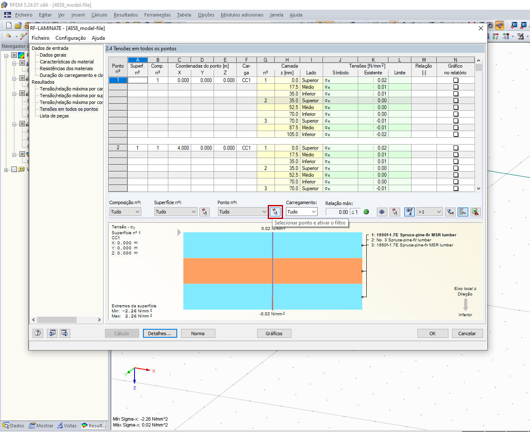Image resolution: width=530 pixels, height=432 pixels.
Task: Click the orange middle layer in diagram
Action: click(x=272, y=271)
